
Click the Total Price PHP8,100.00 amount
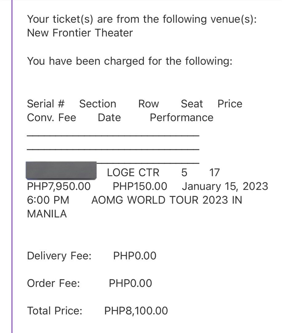pos(136,311)
